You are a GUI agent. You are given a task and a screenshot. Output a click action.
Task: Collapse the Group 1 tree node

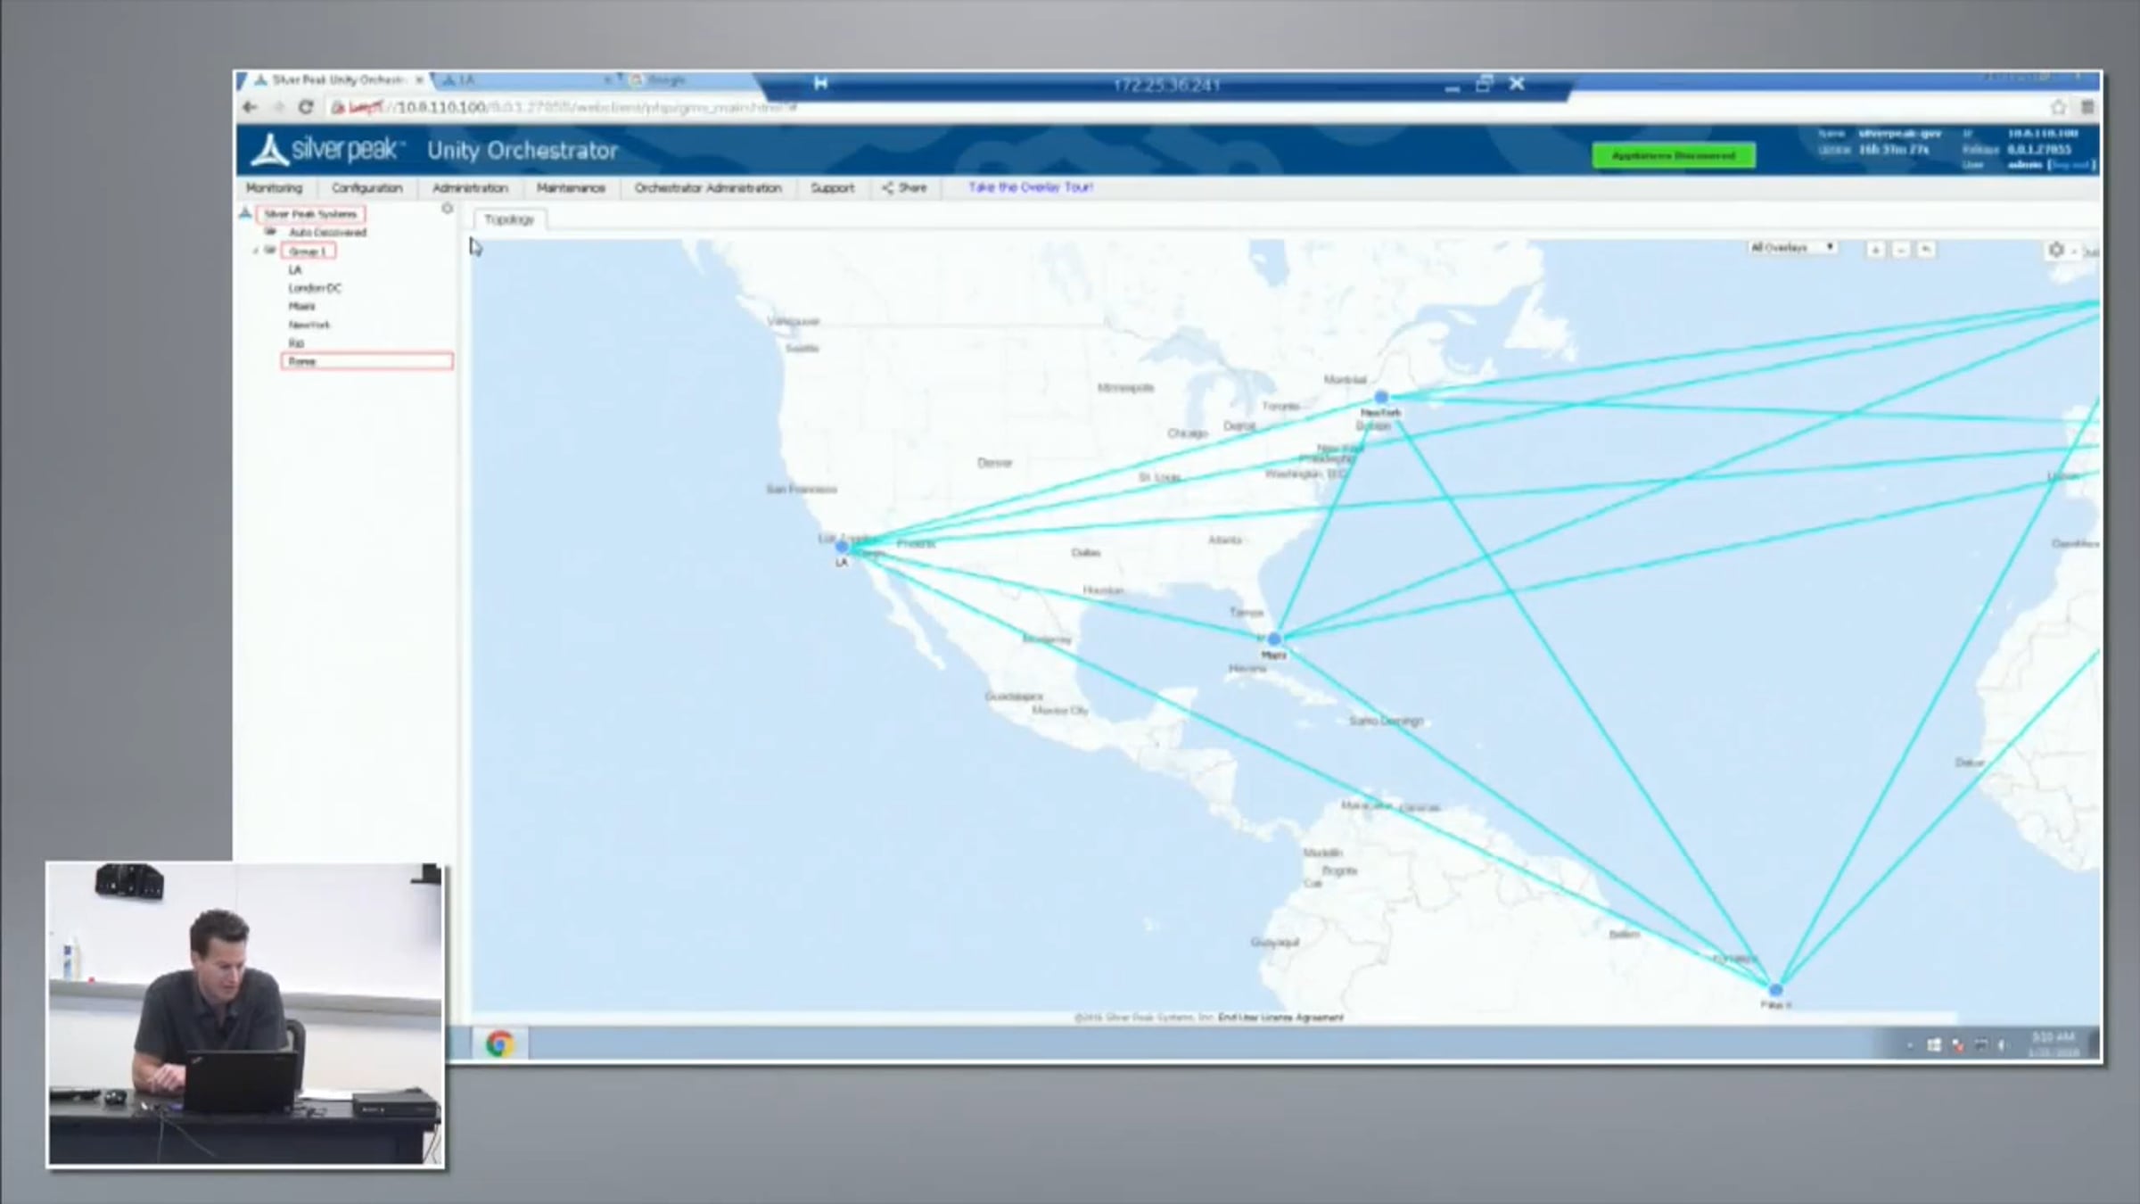[256, 252]
